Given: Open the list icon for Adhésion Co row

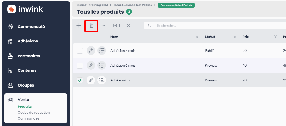Looking at the screenshot, I should click(x=102, y=80).
